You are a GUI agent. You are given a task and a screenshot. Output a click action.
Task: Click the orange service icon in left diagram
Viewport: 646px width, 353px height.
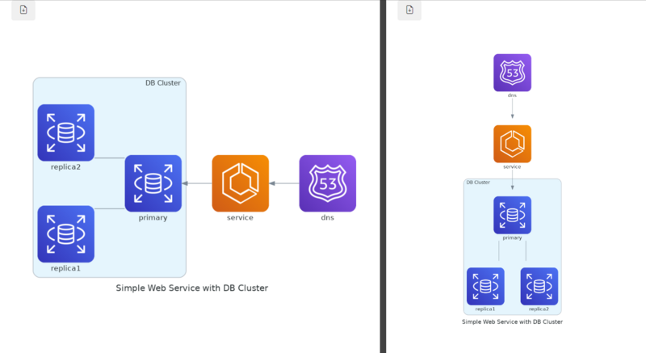point(240,183)
